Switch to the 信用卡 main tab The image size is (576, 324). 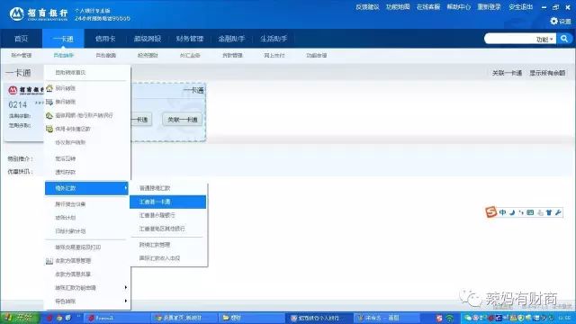105,39
